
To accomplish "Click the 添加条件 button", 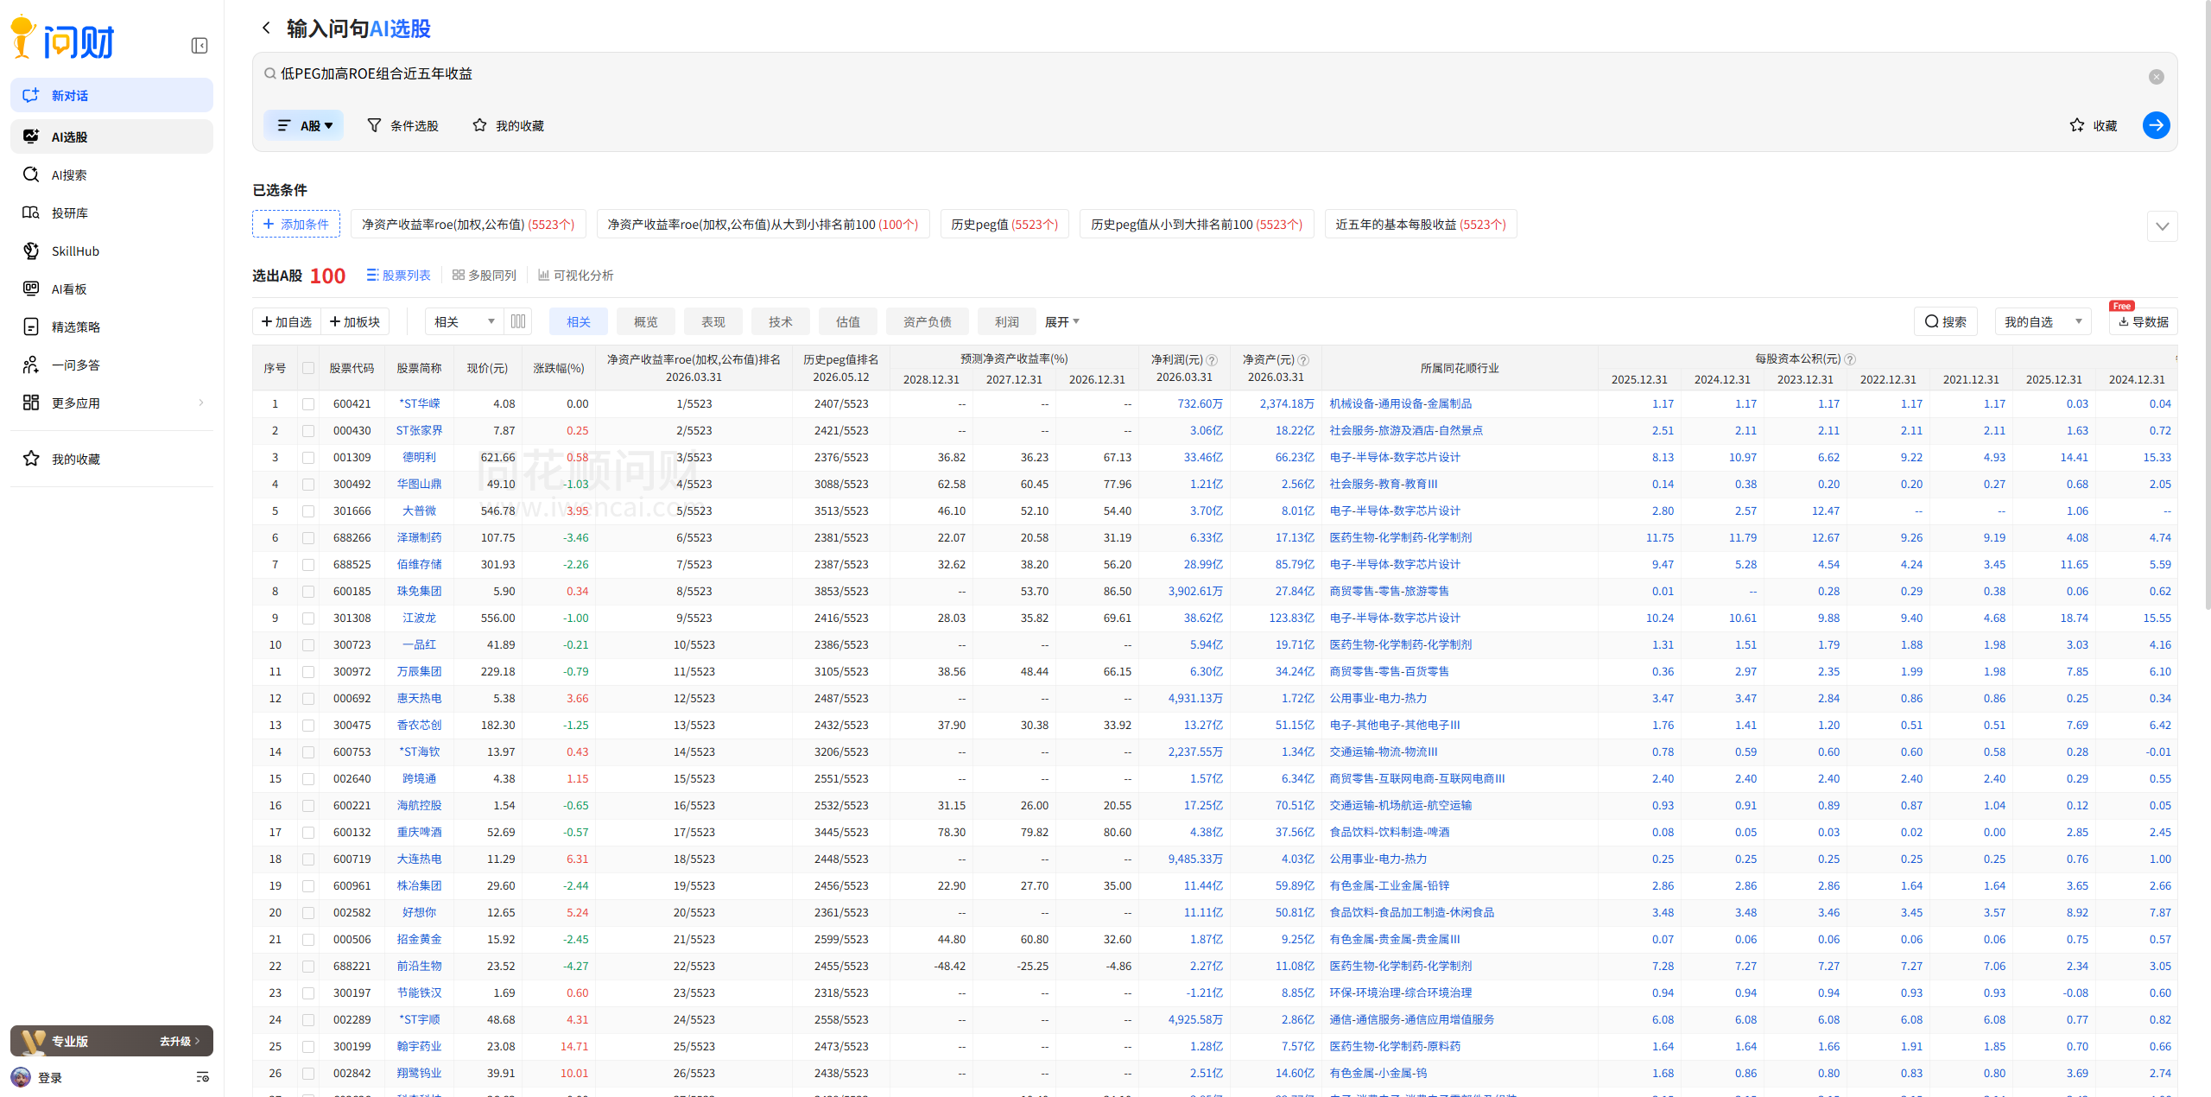I will point(296,224).
